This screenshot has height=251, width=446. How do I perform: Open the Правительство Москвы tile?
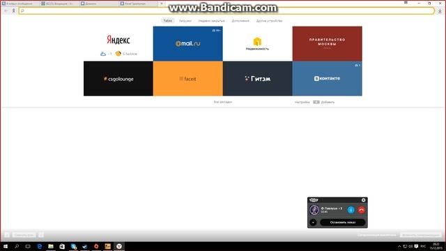pos(327,43)
